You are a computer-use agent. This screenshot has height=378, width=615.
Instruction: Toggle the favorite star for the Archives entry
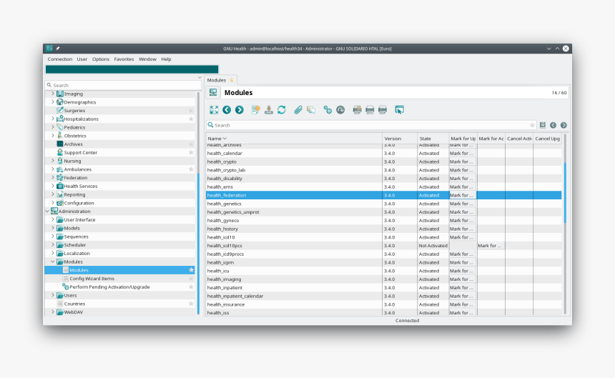(191, 144)
